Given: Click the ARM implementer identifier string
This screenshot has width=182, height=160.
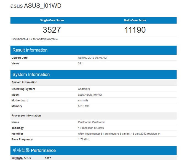Looking at the screenshot, I should [119, 134].
